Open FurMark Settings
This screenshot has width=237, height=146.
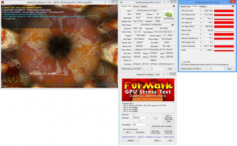[x=131, y=140]
